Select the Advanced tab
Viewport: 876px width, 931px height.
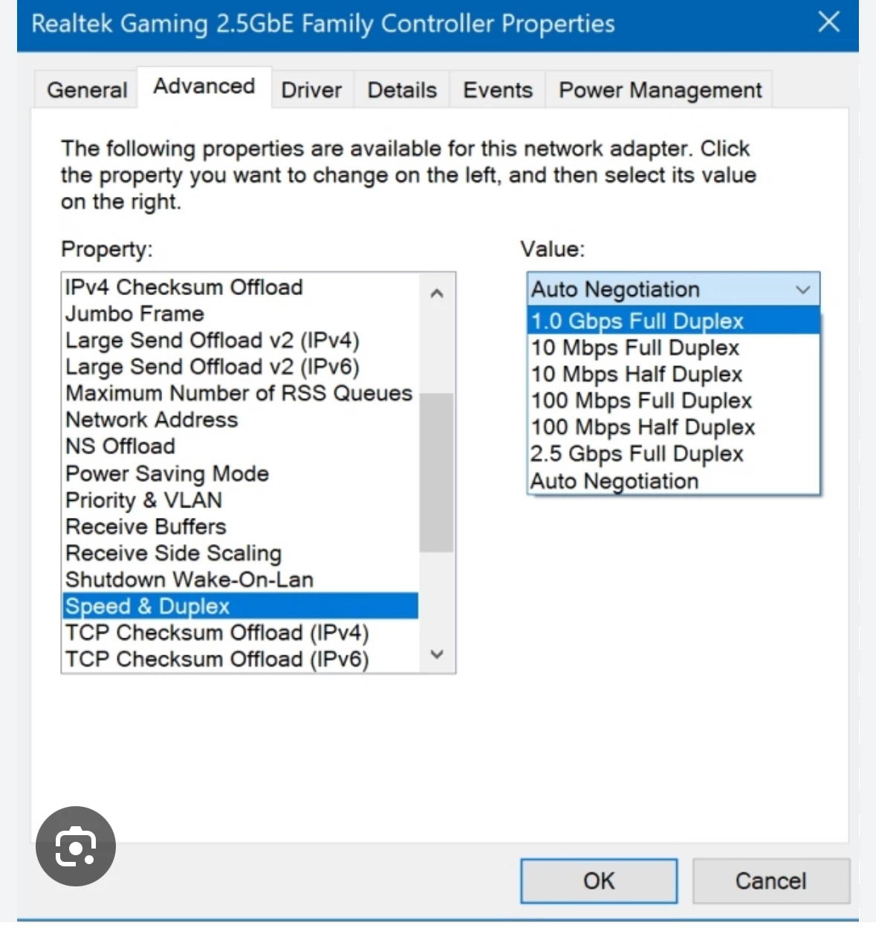pyautogui.click(x=204, y=86)
